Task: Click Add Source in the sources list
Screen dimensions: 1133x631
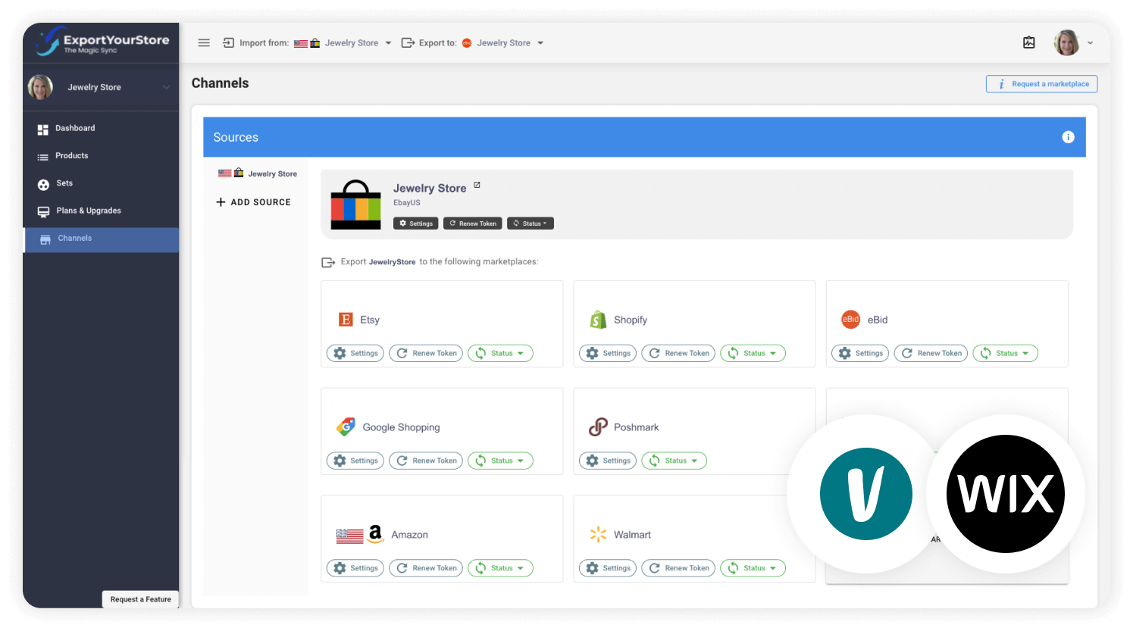Action: click(253, 201)
